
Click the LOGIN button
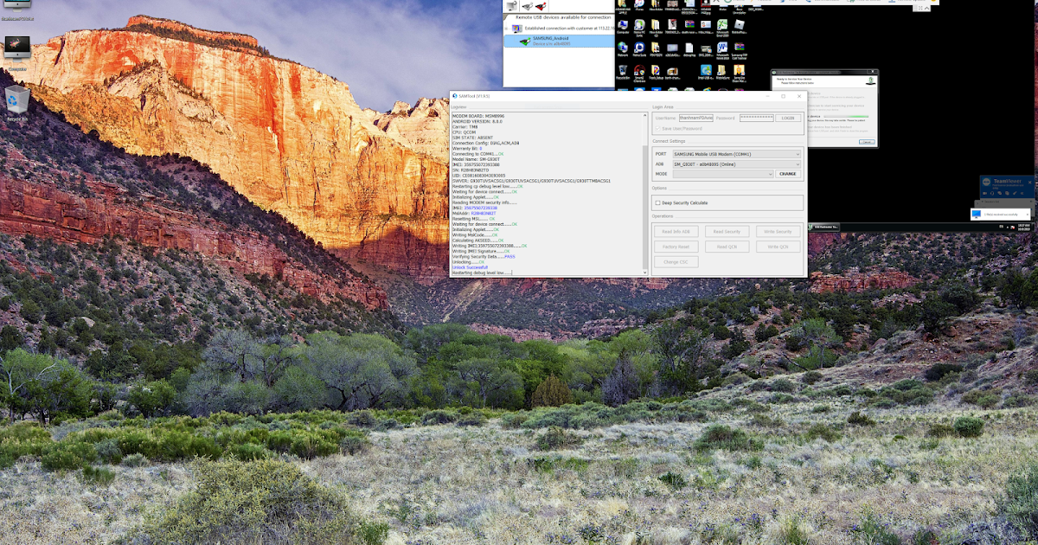pyautogui.click(x=788, y=118)
